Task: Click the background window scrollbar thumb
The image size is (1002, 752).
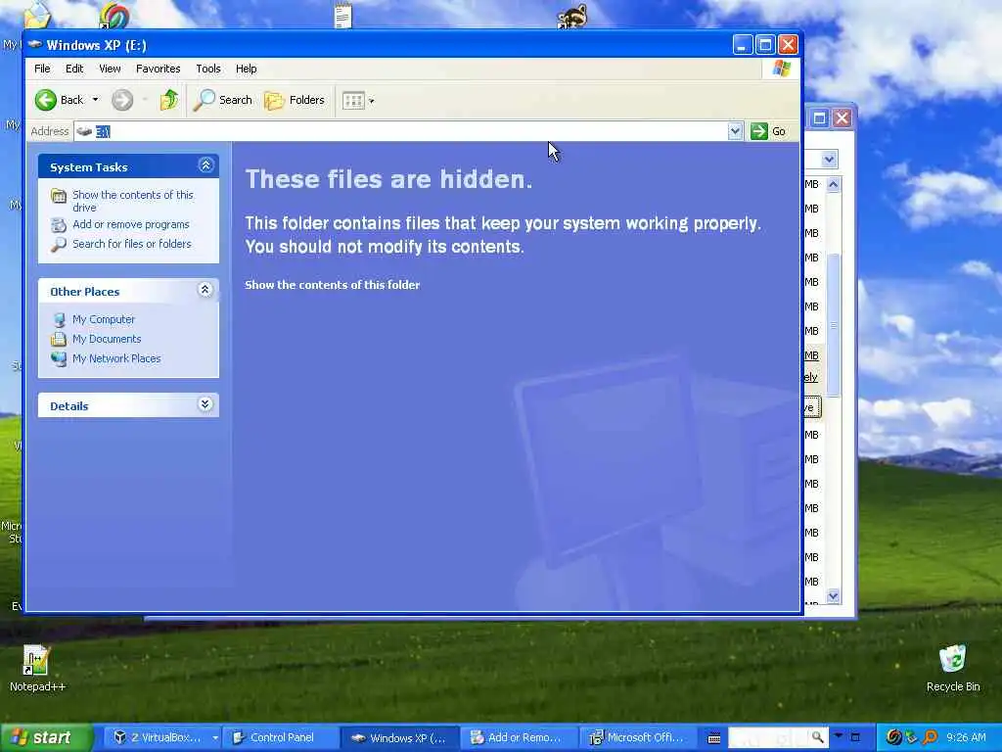Action: (834, 325)
